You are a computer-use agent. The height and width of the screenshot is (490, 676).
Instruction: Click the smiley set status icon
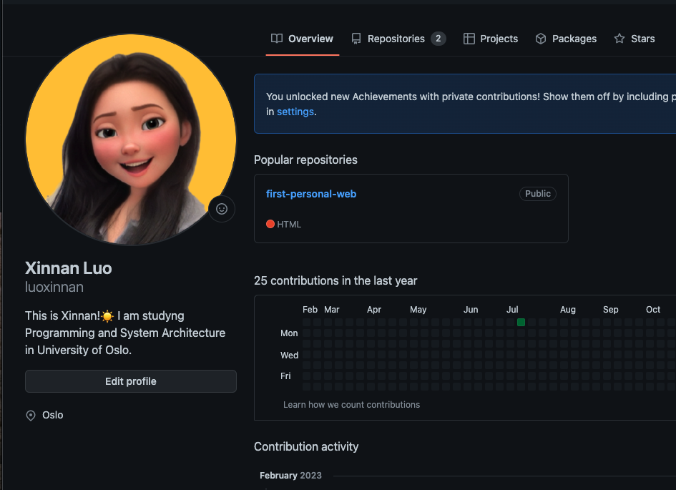click(x=222, y=209)
